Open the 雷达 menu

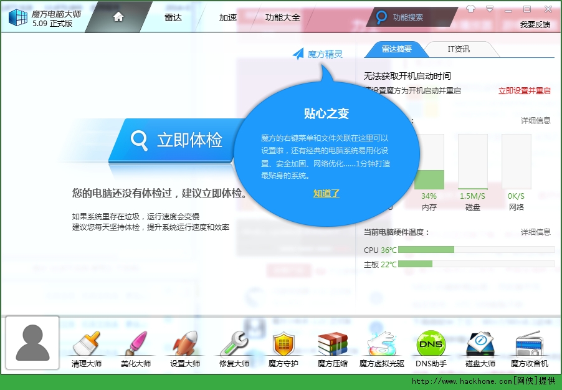point(173,17)
